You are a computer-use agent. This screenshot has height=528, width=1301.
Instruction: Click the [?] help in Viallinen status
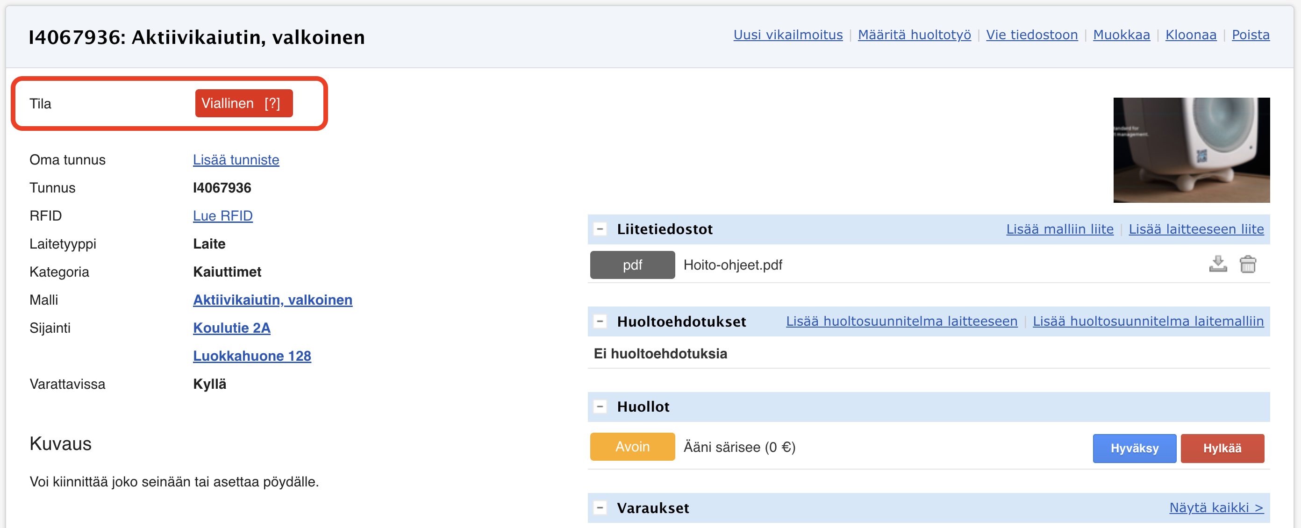272,103
